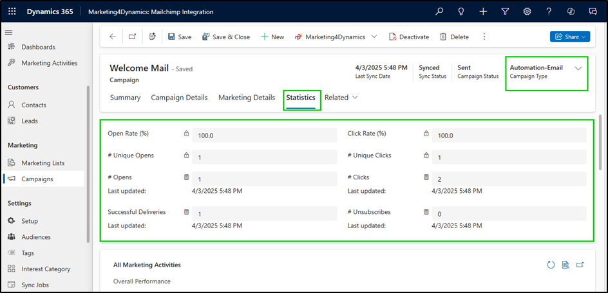Open the advanced filter funnel icon

point(505,12)
